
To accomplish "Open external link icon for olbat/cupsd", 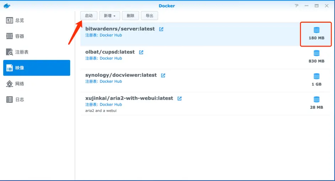I will (x=141, y=52).
